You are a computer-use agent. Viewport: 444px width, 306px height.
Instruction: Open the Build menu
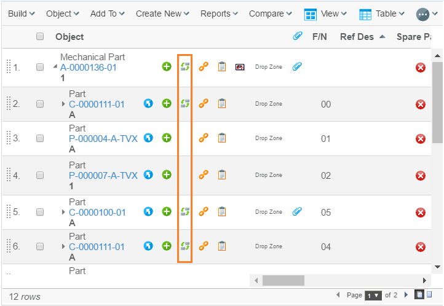coord(21,14)
